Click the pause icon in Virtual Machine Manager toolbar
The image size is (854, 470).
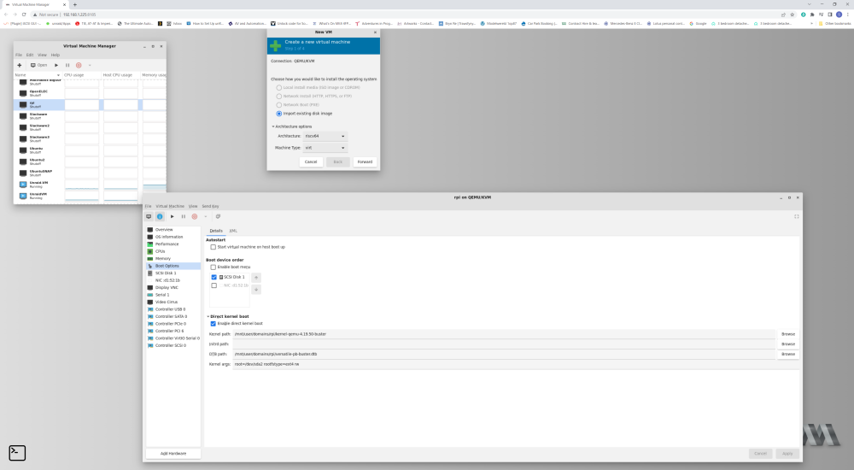(67, 65)
